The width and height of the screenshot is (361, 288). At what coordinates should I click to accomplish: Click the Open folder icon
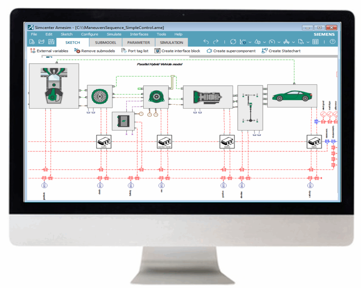coord(41,42)
